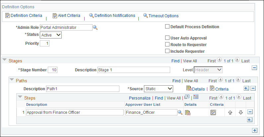Download Steps grid to spreadsheet icon
This screenshot has width=264, height=137.
tap(196, 97)
